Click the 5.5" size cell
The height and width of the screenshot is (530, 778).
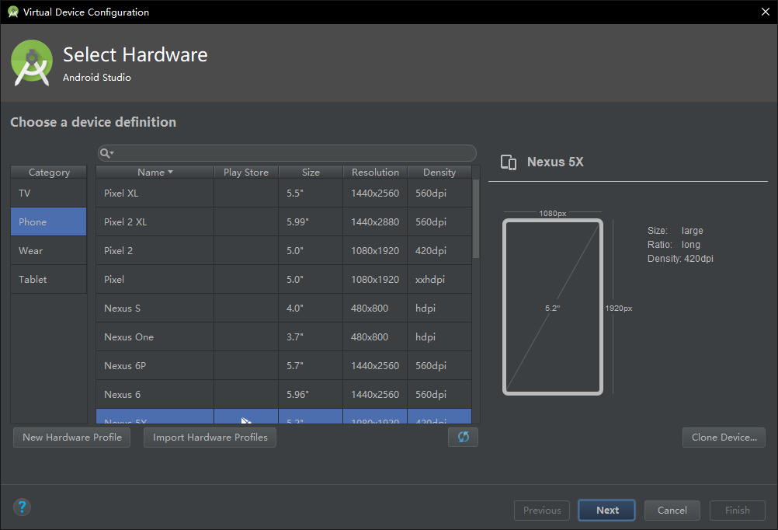pos(311,194)
